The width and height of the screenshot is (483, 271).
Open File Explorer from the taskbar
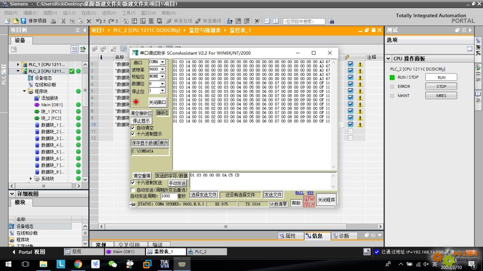(x=43, y=264)
